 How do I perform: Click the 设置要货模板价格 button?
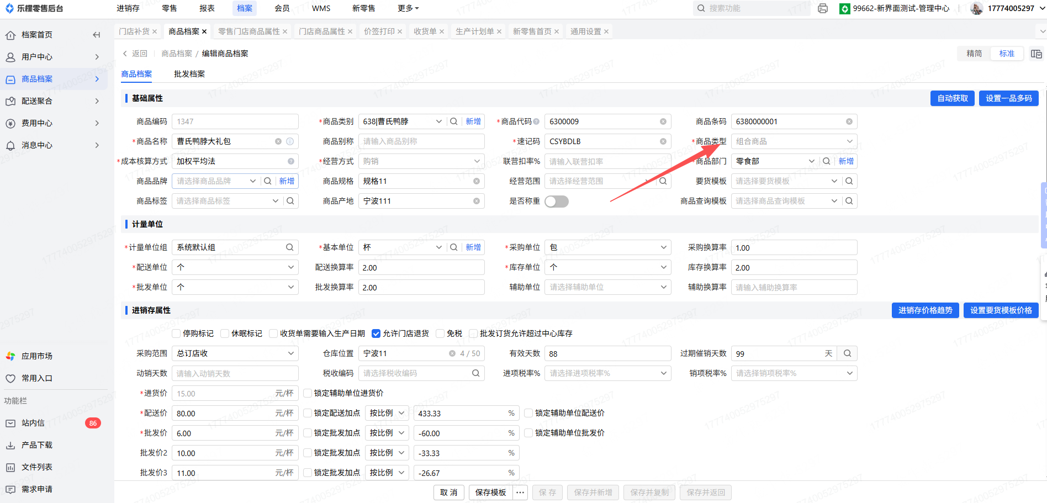(x=1001, y=310)
